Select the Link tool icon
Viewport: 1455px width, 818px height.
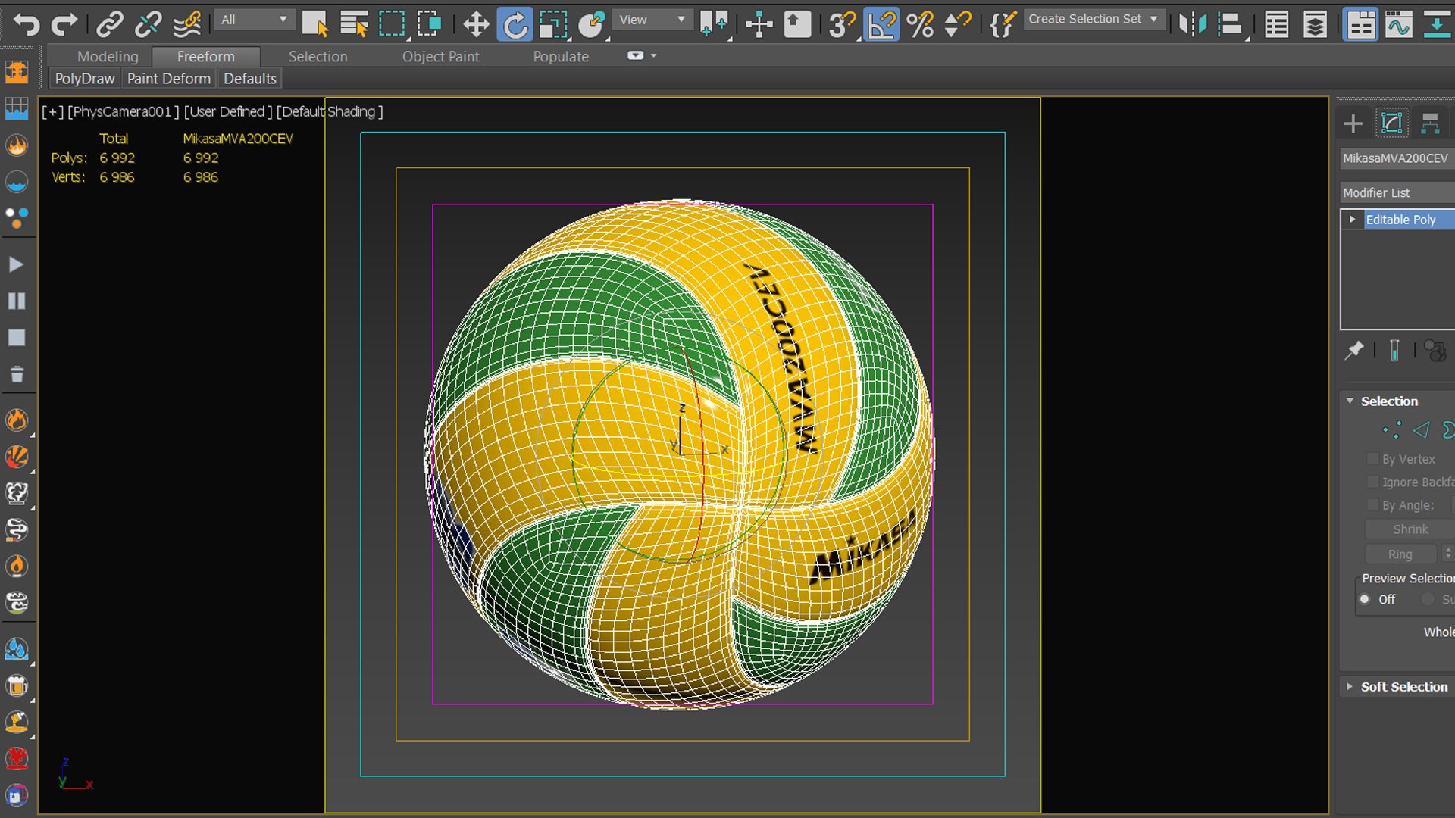(110, 24)
